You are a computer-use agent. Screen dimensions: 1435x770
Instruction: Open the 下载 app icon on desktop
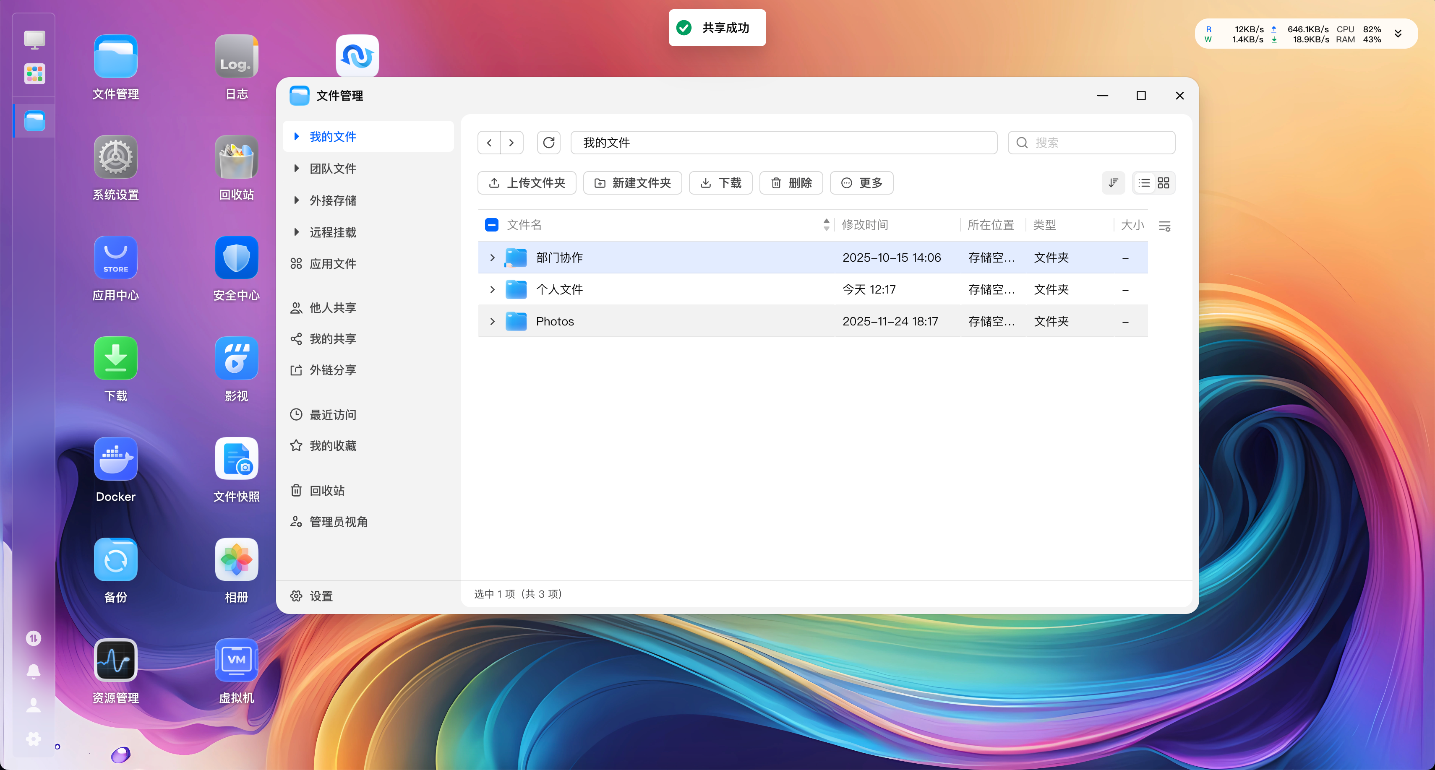(115, 359)
